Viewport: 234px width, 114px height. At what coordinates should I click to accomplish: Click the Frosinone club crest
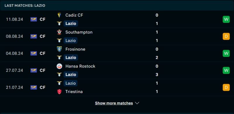[59, 49]
